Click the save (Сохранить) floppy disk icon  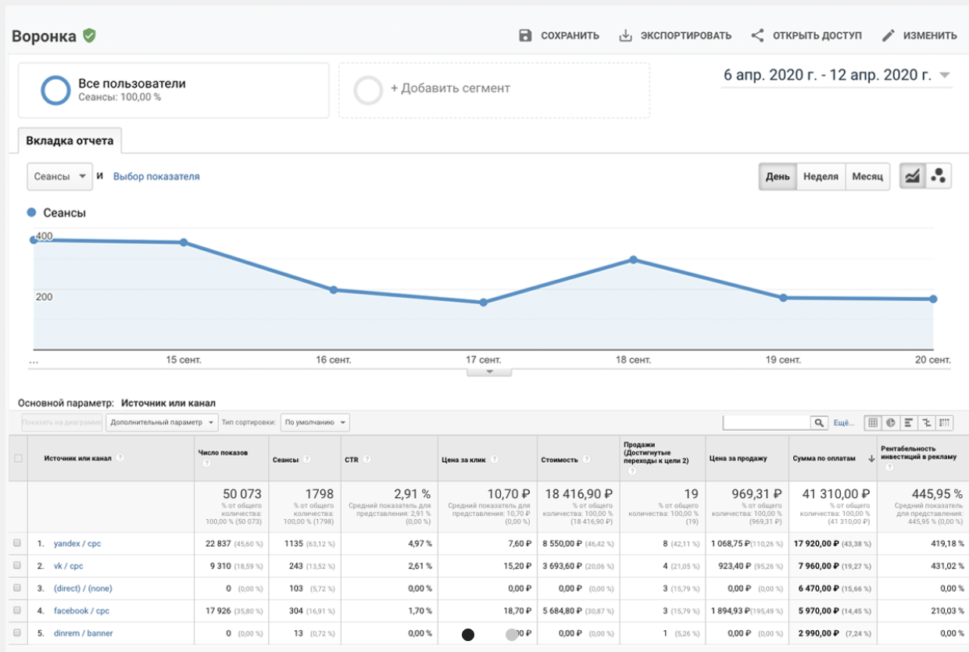point(525,35)
